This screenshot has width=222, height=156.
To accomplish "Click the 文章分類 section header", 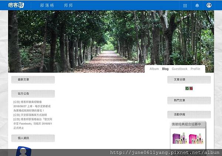I will coord(189,79).
